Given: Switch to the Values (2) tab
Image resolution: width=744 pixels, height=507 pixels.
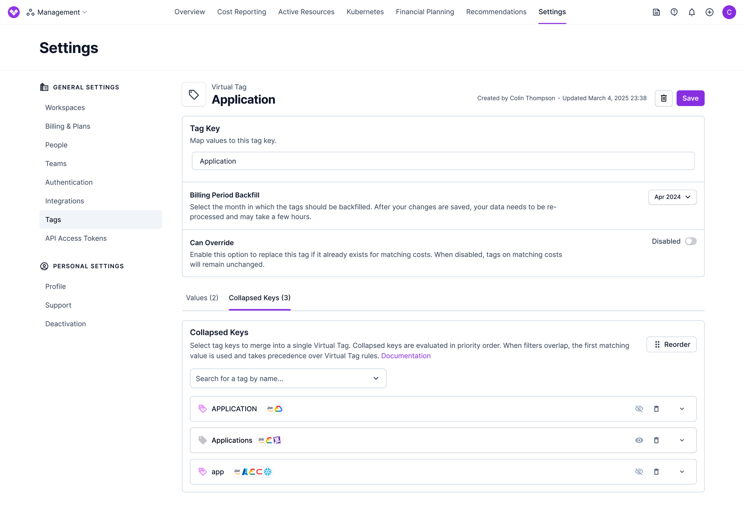Looking at the screenshot, I should click(202, 298).
